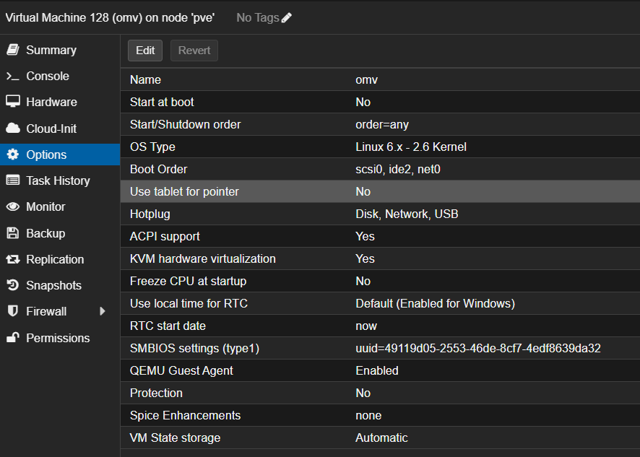The width and height of the screenshot is (640, 457).
Task: Expand the Firewall submenu arrow
Action: (103, 311)
